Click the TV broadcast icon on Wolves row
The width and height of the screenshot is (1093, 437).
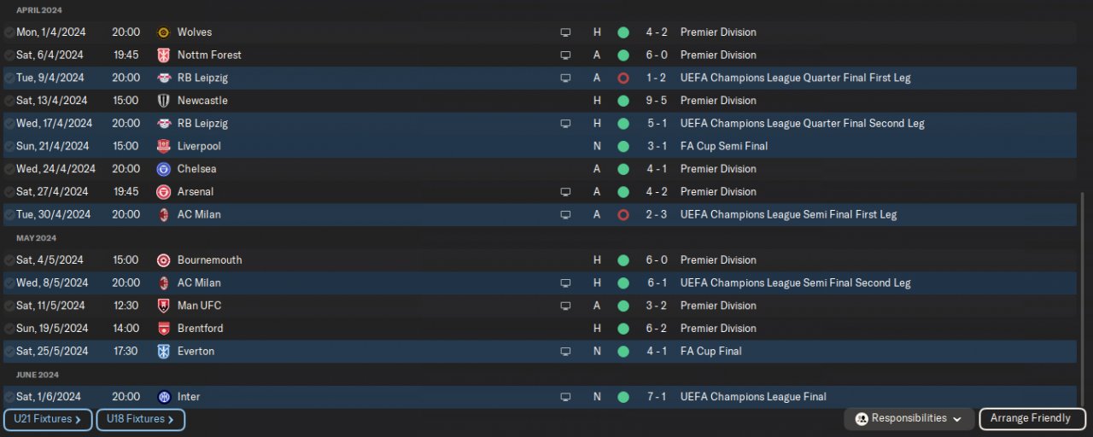pyautogui.click(x=565, y=32)
